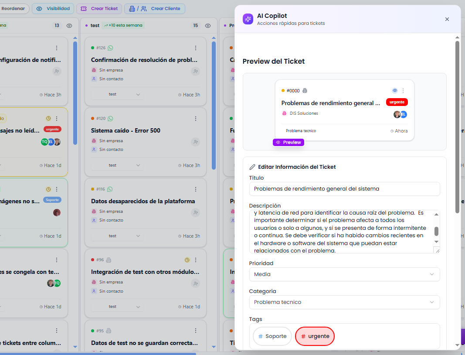Viewport: 465px width, 355px height.
Task: Click the avatars TQ EL on left ticket
Action: pyautogui.click(x=51, y=142)
